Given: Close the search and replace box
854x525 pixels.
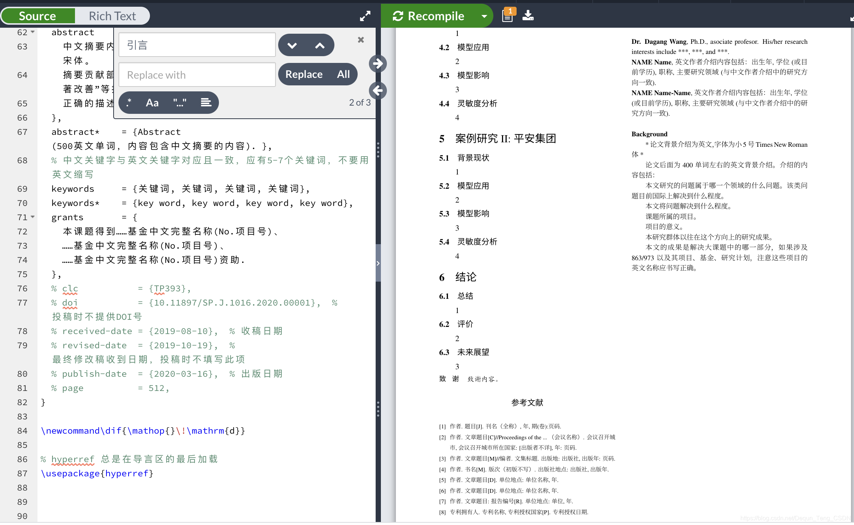Looking at the screenshot, I should [361, 40].
